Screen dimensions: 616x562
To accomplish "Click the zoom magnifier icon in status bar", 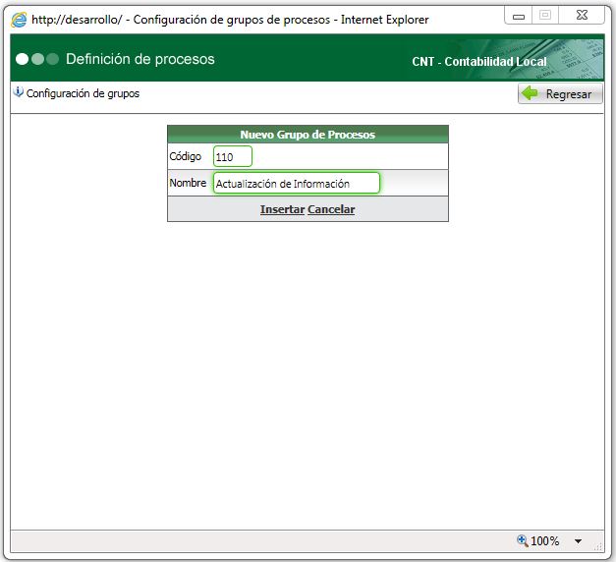I will pyautogui.click(x=522, y=540).
